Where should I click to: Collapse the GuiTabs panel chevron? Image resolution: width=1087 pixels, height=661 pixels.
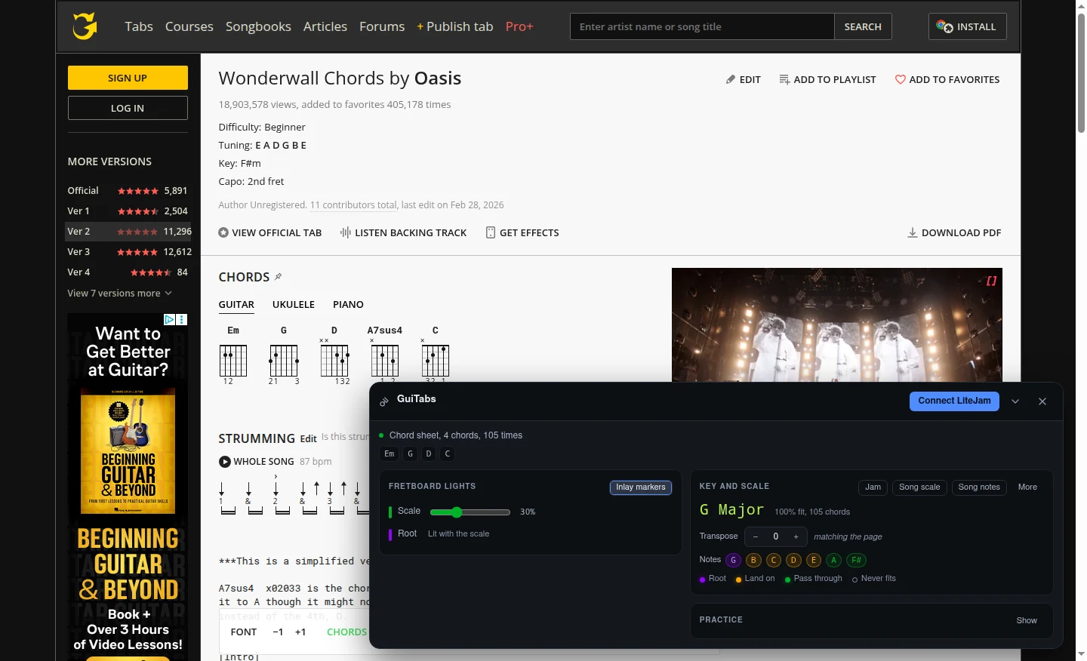1015,401
